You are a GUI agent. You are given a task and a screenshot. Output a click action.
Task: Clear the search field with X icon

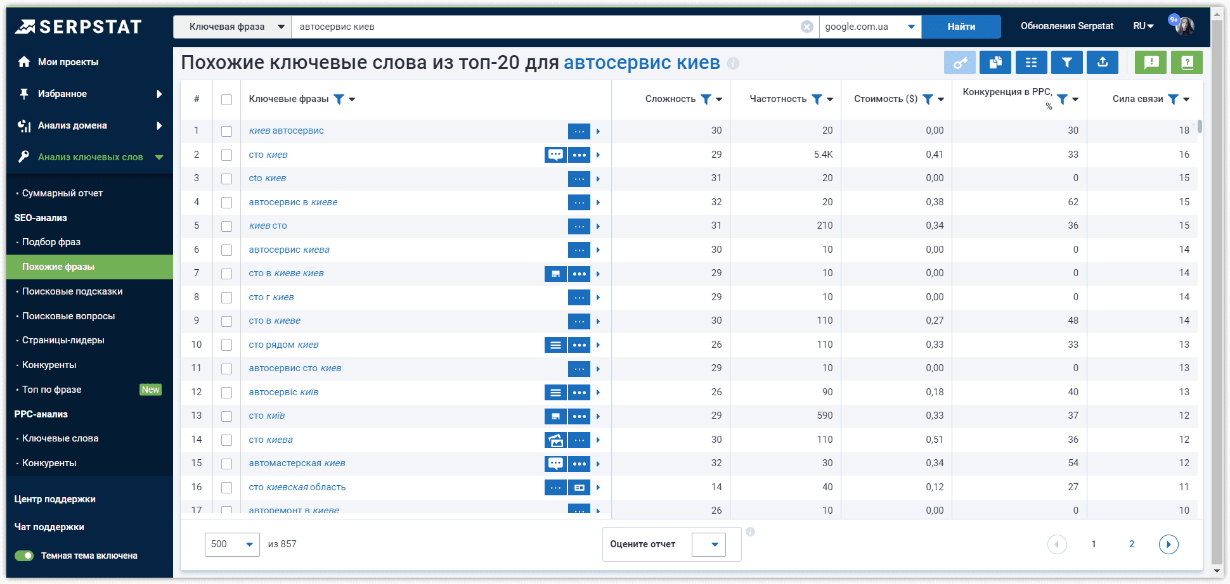[x=806, y=27]
